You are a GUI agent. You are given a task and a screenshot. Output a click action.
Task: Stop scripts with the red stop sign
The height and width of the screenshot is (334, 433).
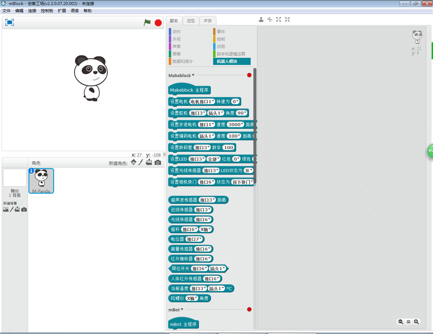(158, 23)
